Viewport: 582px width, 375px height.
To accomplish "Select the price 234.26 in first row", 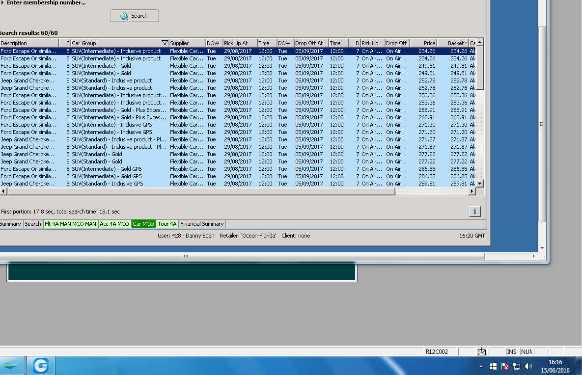I will click(426, 51).
